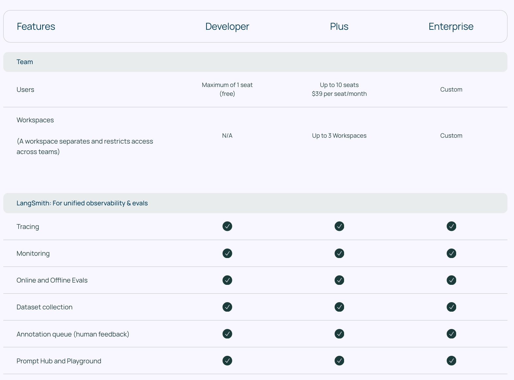Image resolution: width=514 pixels, height=380 pixels.
Task: Click 'Maximum of 1 seat (free)' cell
Action: 227,89
